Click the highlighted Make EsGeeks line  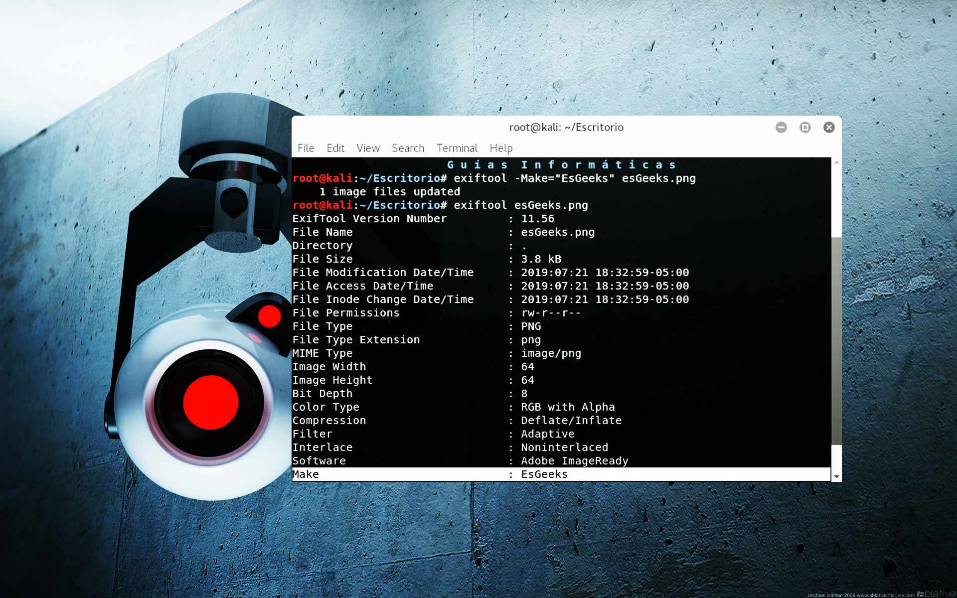[x=430, y=474]
